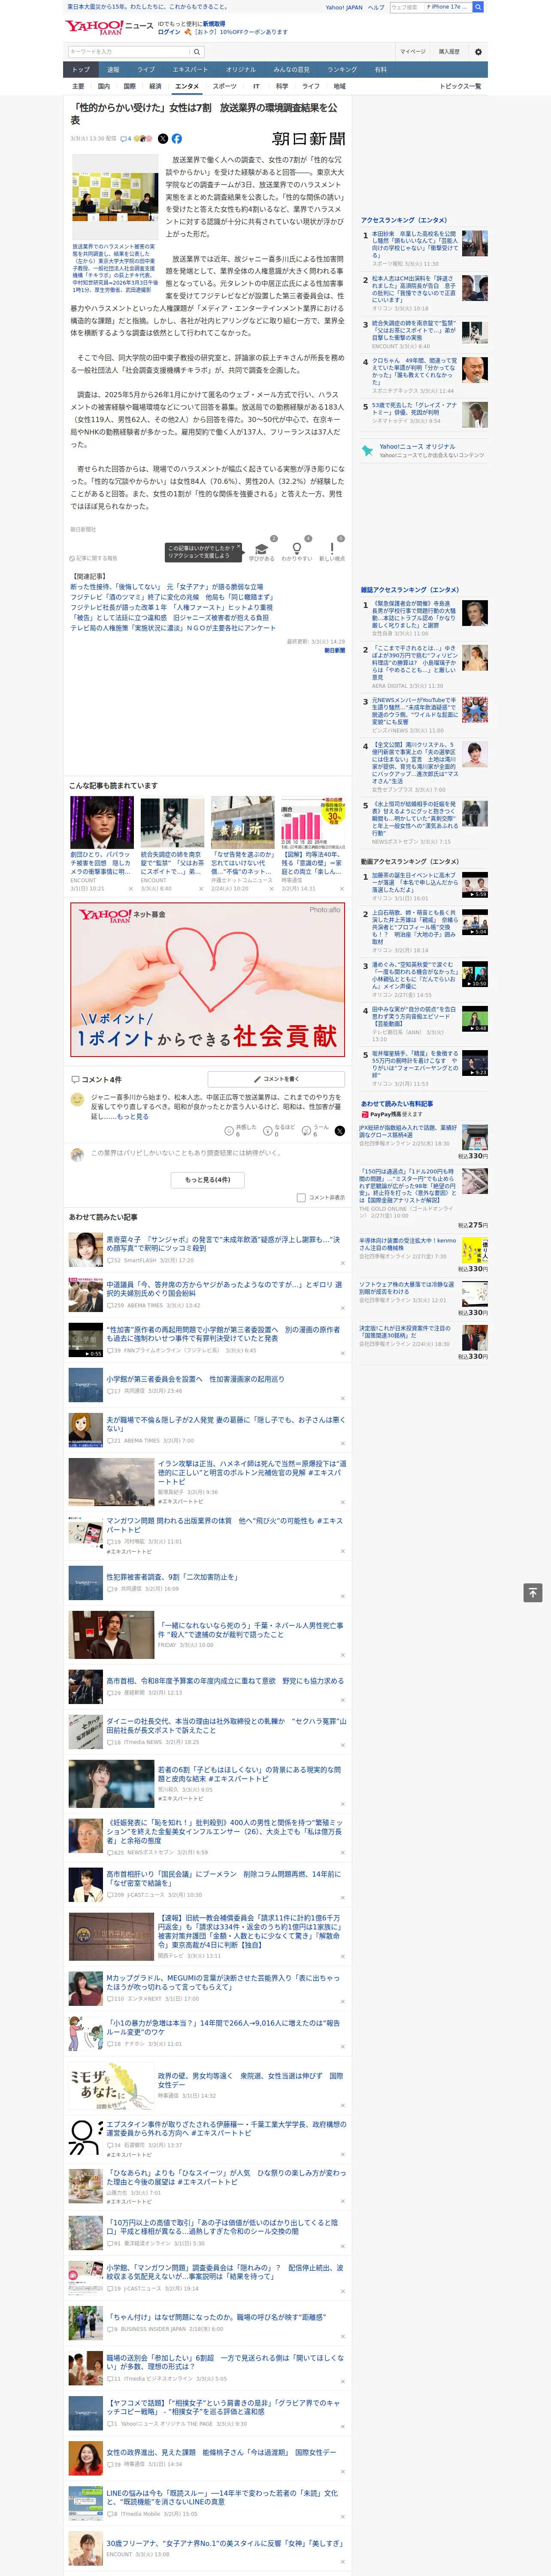Select the ライブ tab

(x=146, y=70)
